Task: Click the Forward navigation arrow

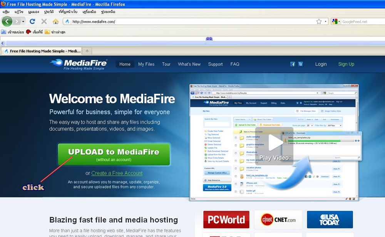Action: [x=17, y=22]
